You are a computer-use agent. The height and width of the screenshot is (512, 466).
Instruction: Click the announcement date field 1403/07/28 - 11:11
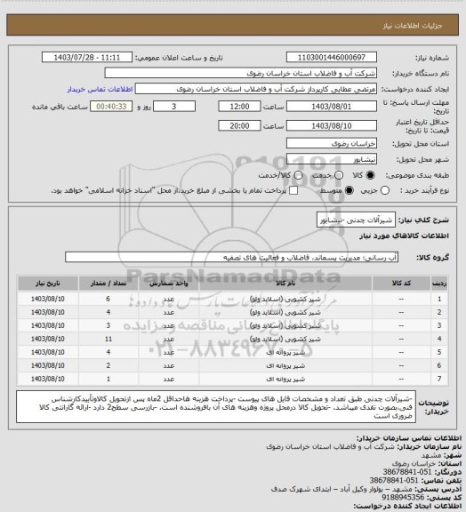(x=87, y=57)
